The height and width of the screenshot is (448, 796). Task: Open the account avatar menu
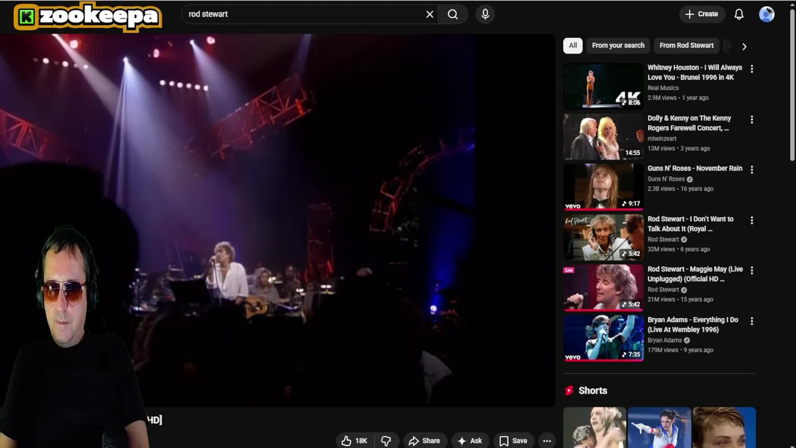tap(767, 14)
